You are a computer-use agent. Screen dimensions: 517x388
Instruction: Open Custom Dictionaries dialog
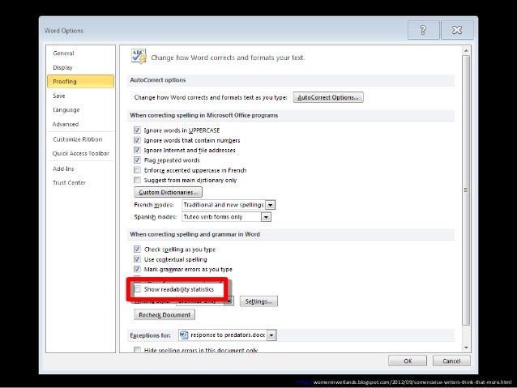tap(169, 192)
